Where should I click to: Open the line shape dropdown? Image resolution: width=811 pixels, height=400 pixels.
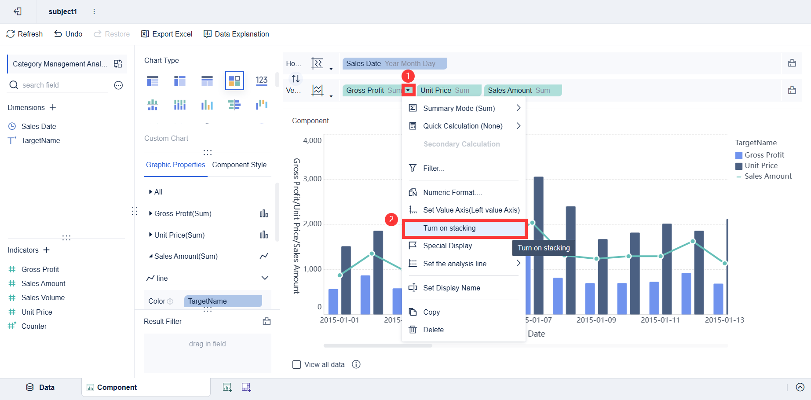207,278
